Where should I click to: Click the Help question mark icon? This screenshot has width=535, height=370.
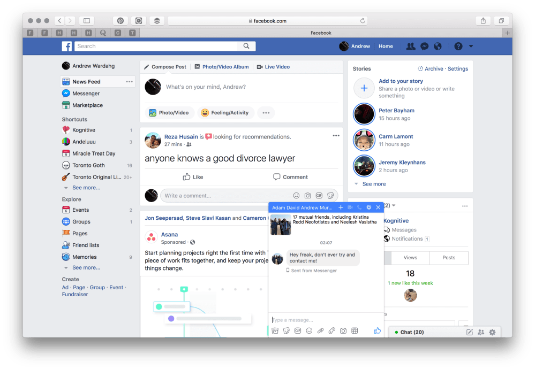point(458,47)
